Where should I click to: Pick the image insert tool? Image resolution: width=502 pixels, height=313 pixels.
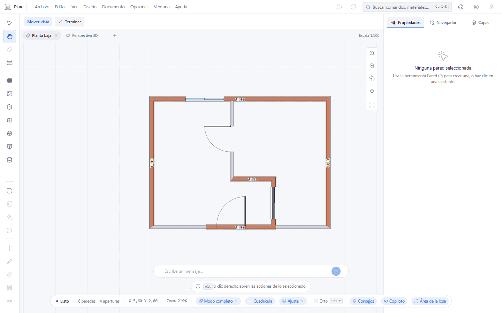(x=10, y=94)
